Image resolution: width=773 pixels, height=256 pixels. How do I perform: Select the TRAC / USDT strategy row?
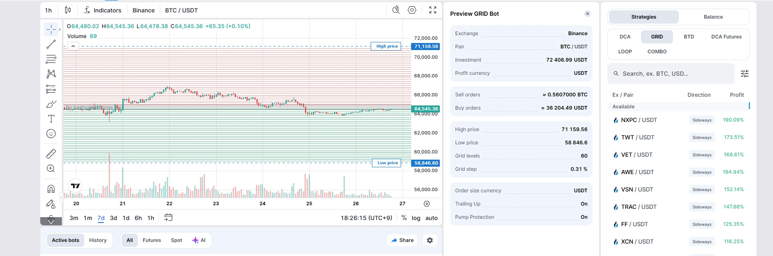coord(678,207)
